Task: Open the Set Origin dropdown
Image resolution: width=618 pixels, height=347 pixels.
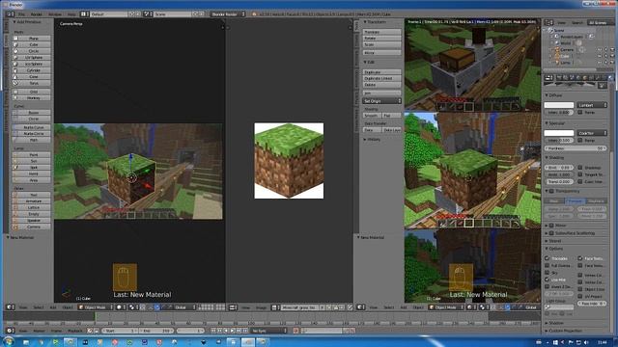Action: coord(381,101)
